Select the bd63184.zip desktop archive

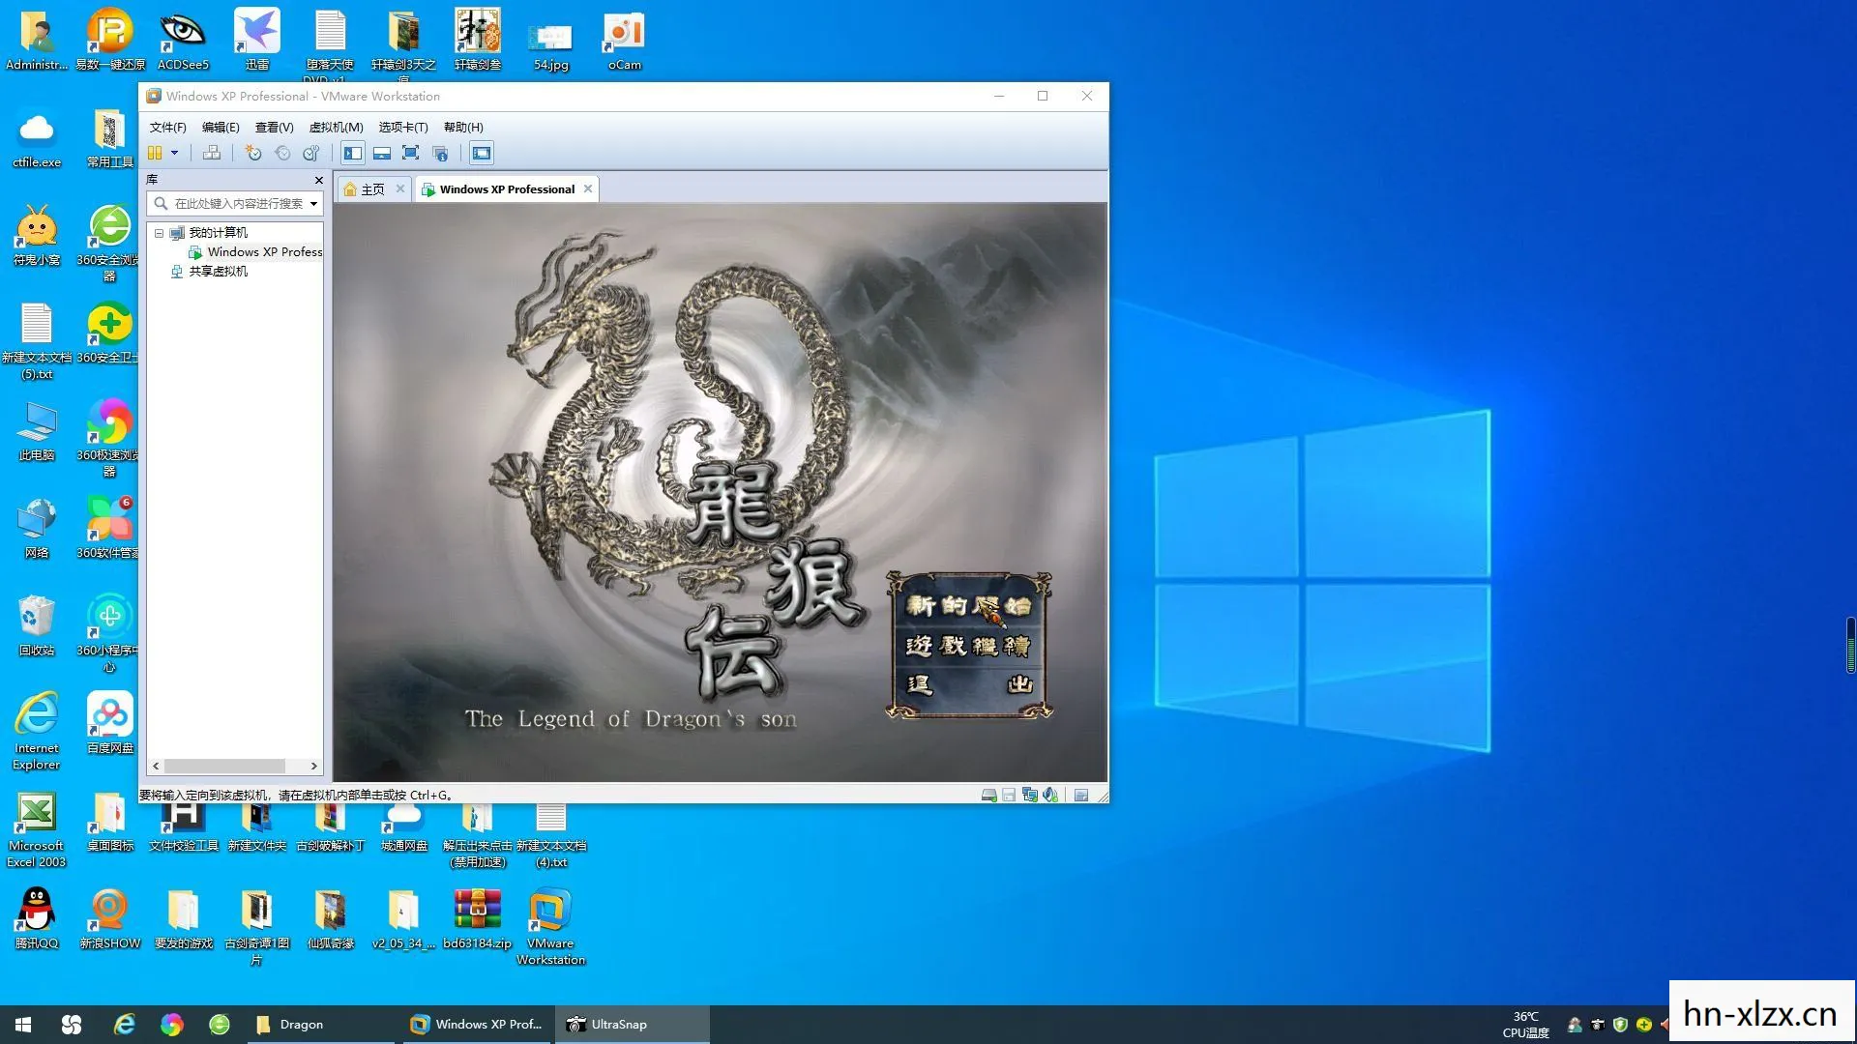(x=477, y=918)
